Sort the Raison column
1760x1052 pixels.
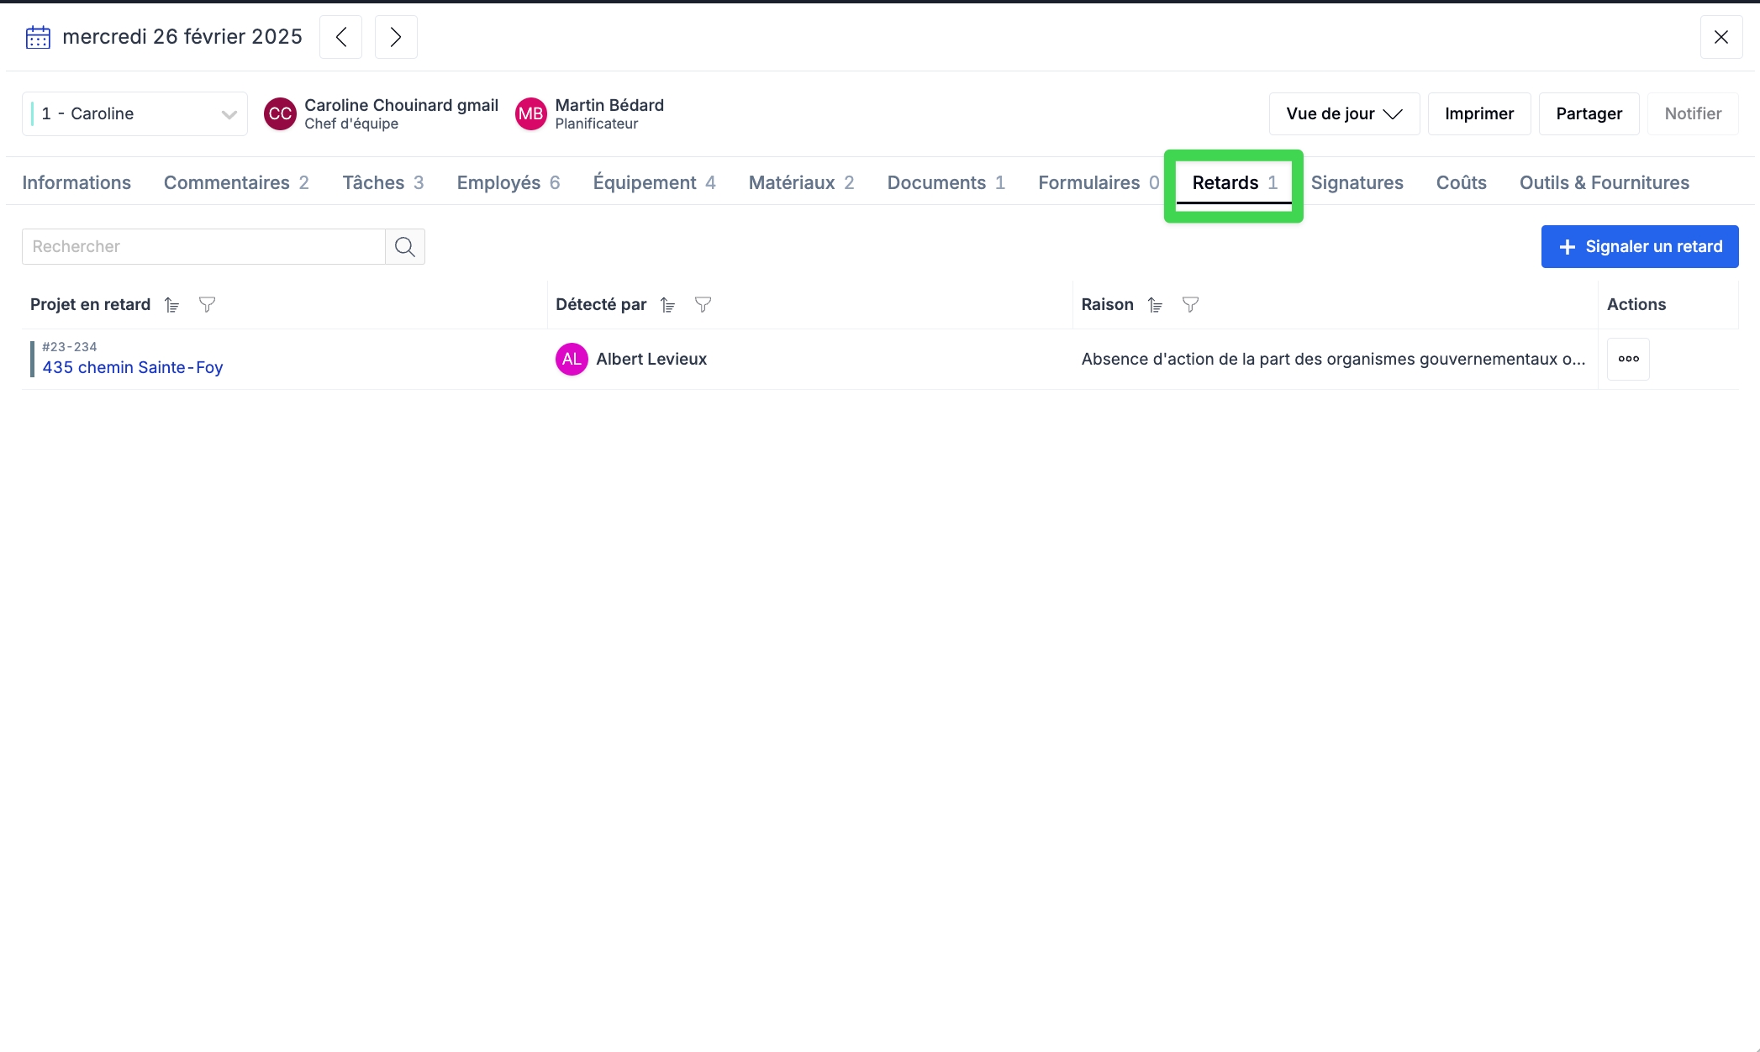(x=1156, y=305)
